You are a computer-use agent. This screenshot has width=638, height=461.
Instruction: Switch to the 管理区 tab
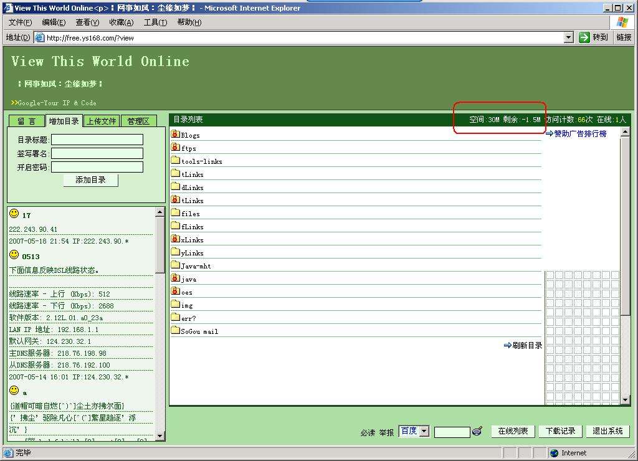click(x=138, y=121)
